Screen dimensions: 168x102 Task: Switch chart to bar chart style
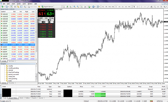pos(64,7)
